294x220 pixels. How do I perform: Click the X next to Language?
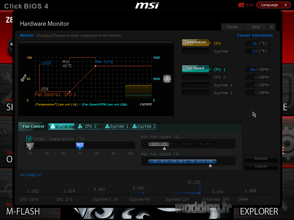(x=286, y=5)
